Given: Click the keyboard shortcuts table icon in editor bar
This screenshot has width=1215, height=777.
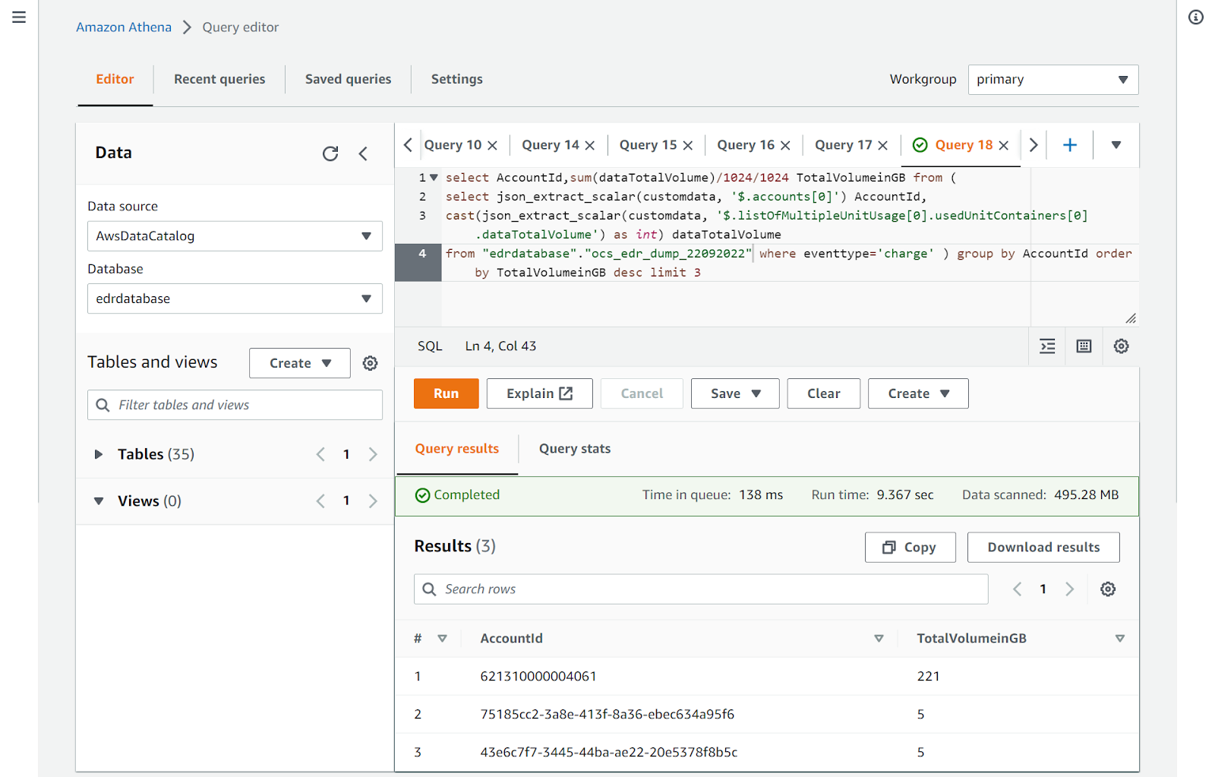Looking at the screenshot, I should tap(1084, 346).
